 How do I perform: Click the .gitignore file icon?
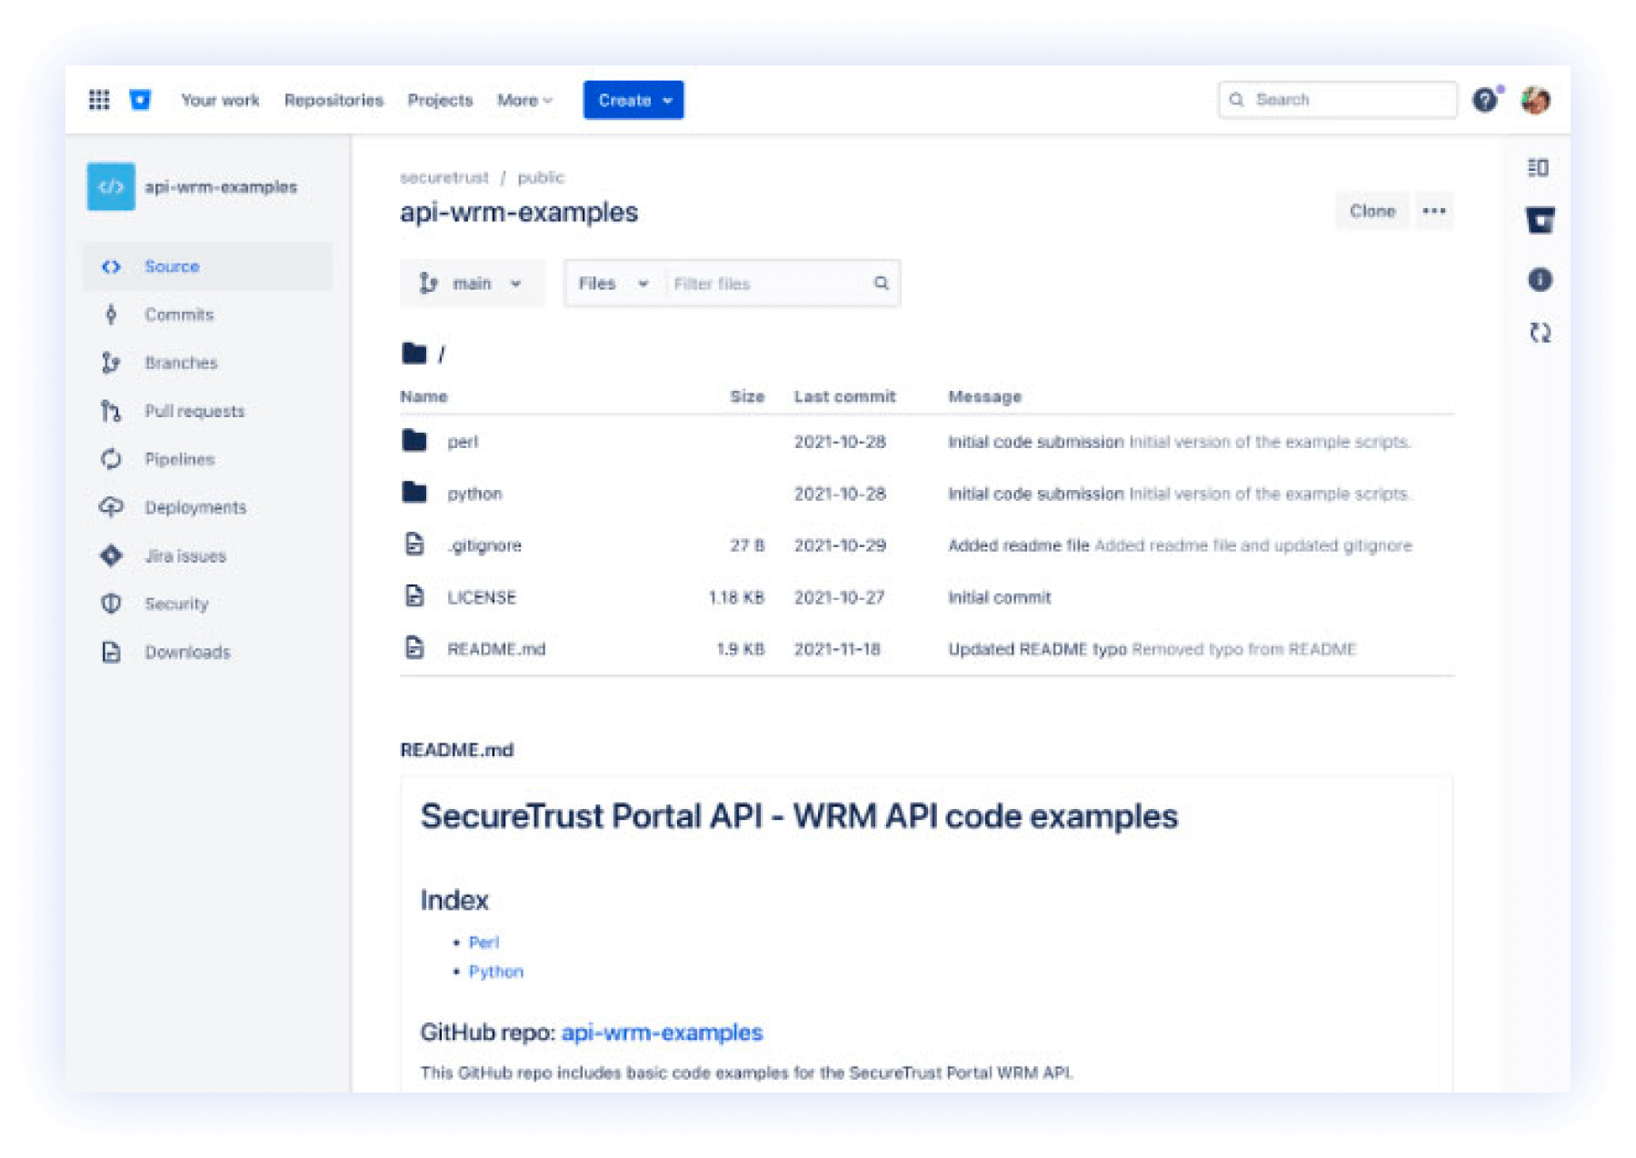click(x=414, y=544)
